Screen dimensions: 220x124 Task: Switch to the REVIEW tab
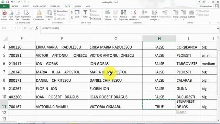pos(78,6)
